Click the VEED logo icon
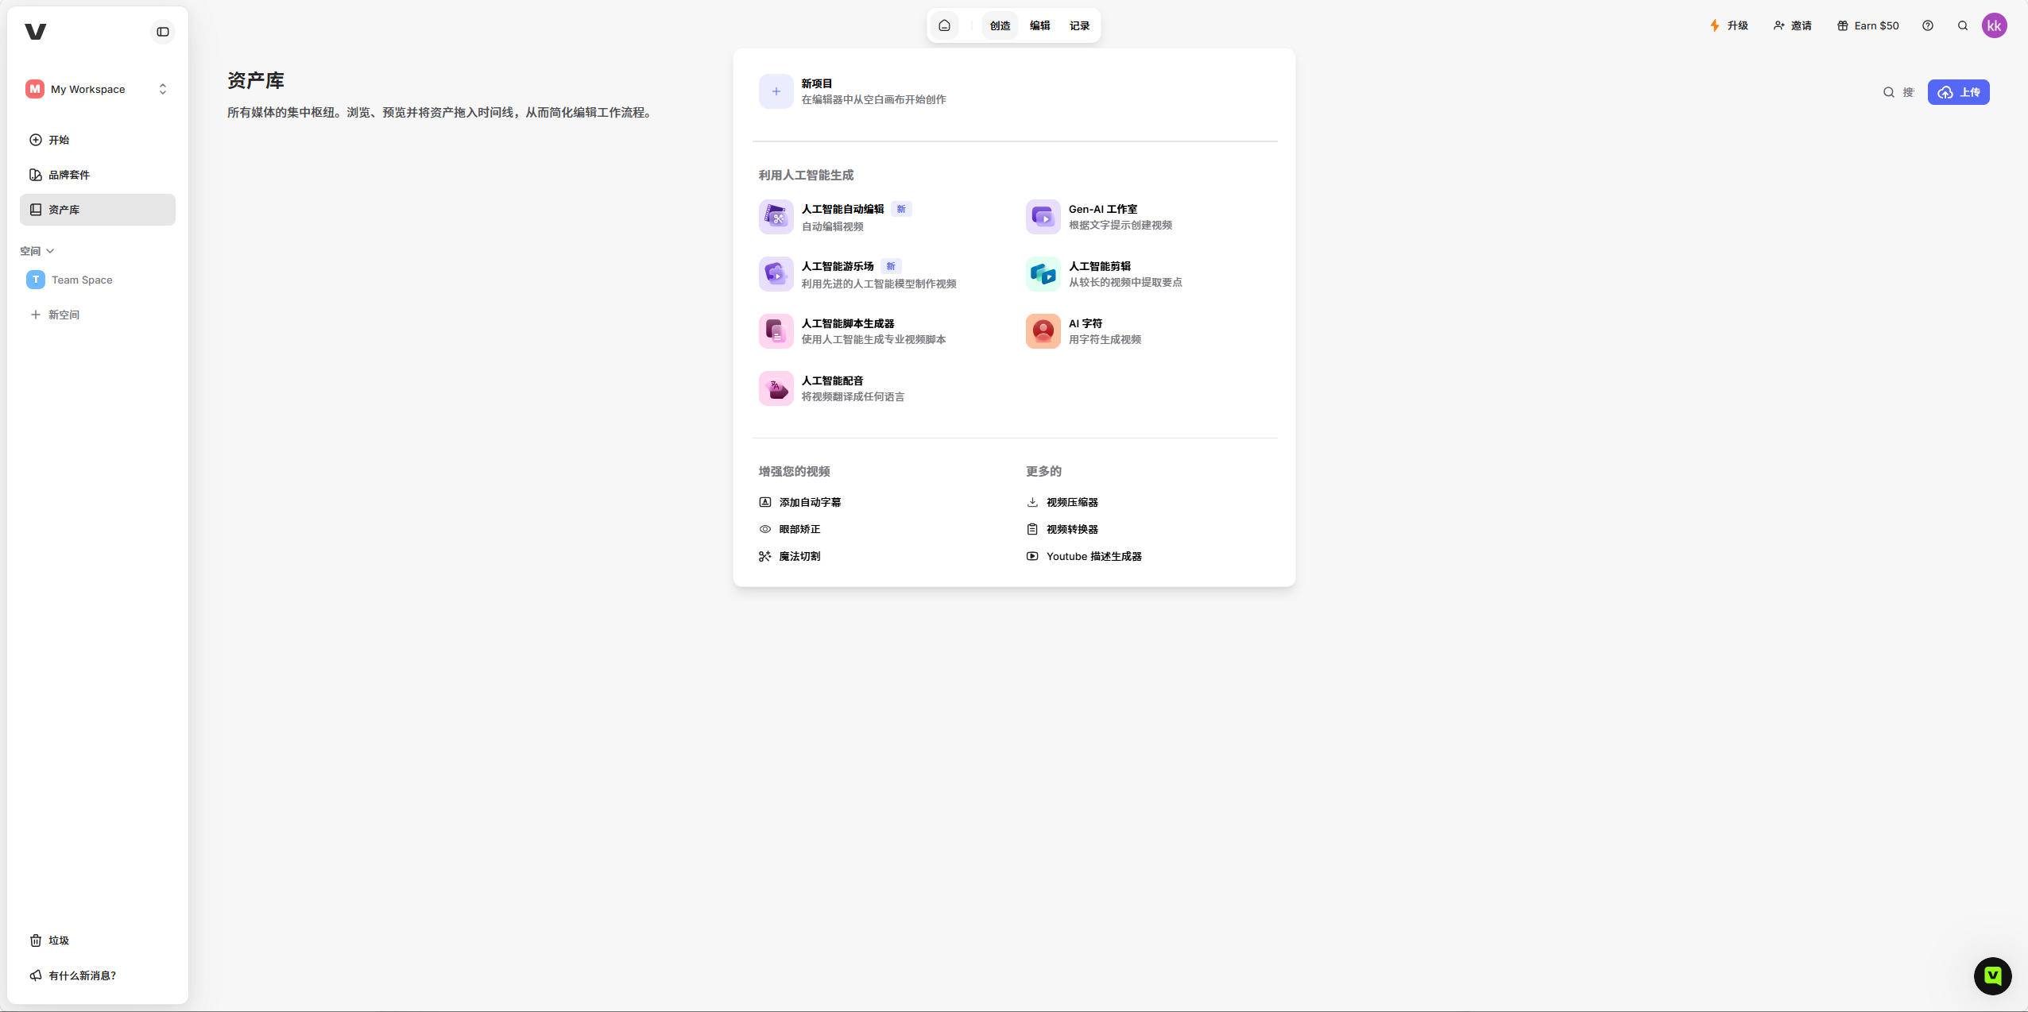 (x=35, y=32)
